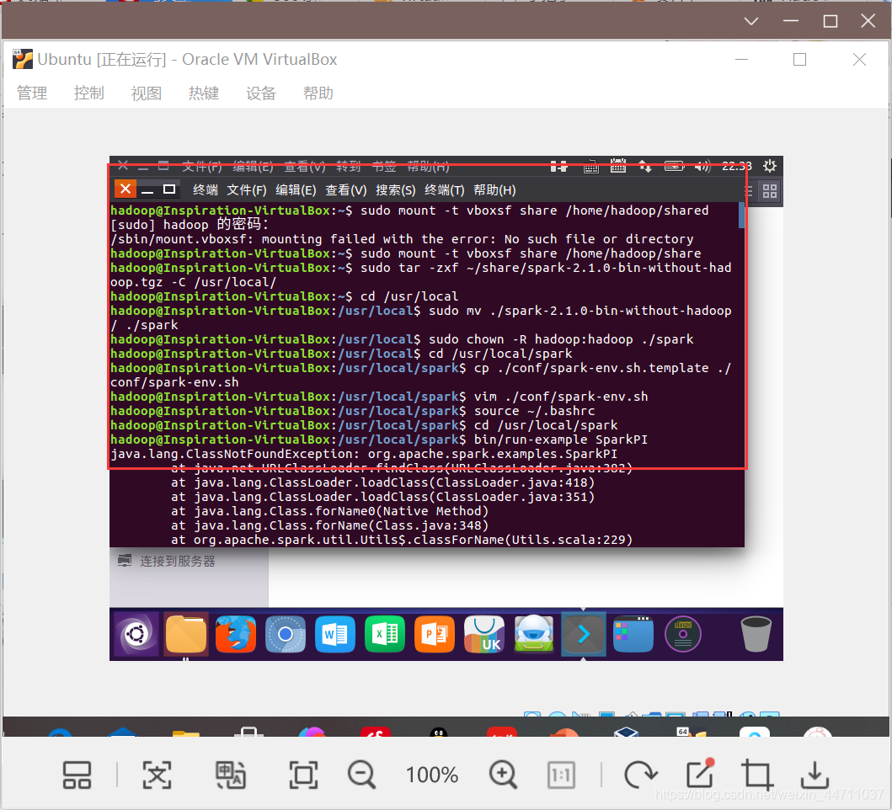This screenshot has width=892, height=810.
Task: Open 管理 menu in VirtualBox
Action: coord(32,93)
